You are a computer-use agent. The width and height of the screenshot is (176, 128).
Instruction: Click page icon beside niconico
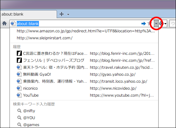19,88
